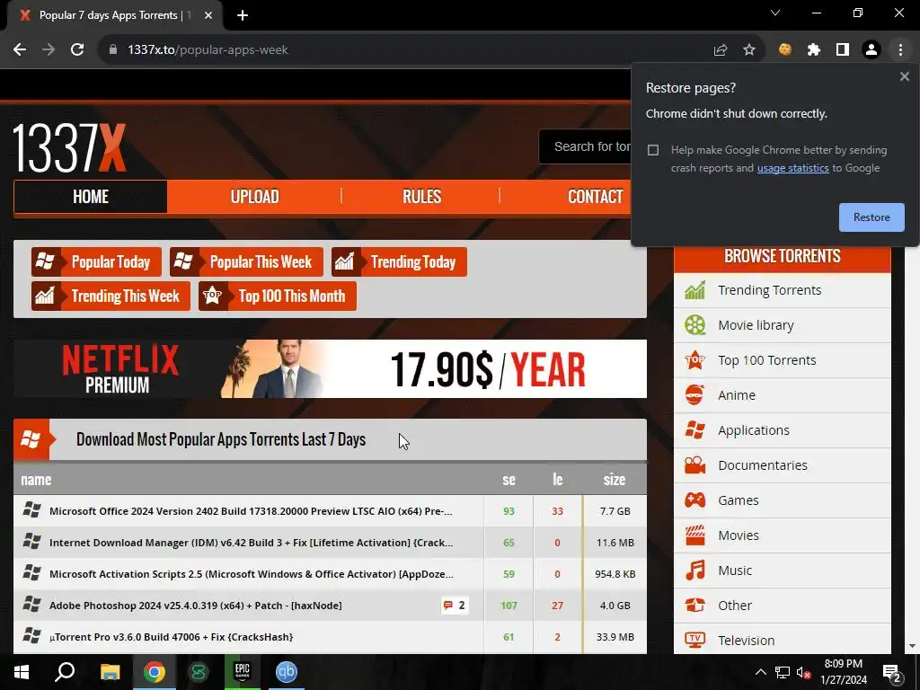Click the cookie extension icon
Screen dimensions: 920x690
(x=785, y=50)
